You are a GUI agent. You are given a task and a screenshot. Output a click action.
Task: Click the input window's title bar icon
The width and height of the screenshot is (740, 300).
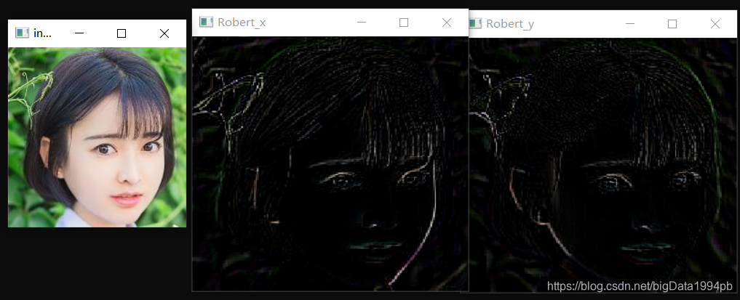pos(22,33)
